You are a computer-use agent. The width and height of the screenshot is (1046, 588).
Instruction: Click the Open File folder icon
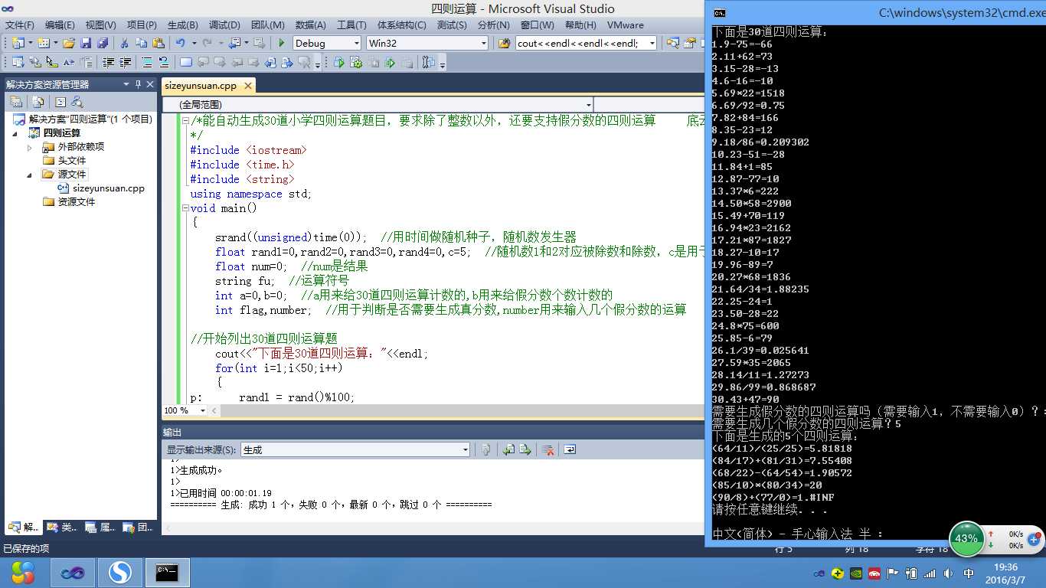tap(68, 43)
